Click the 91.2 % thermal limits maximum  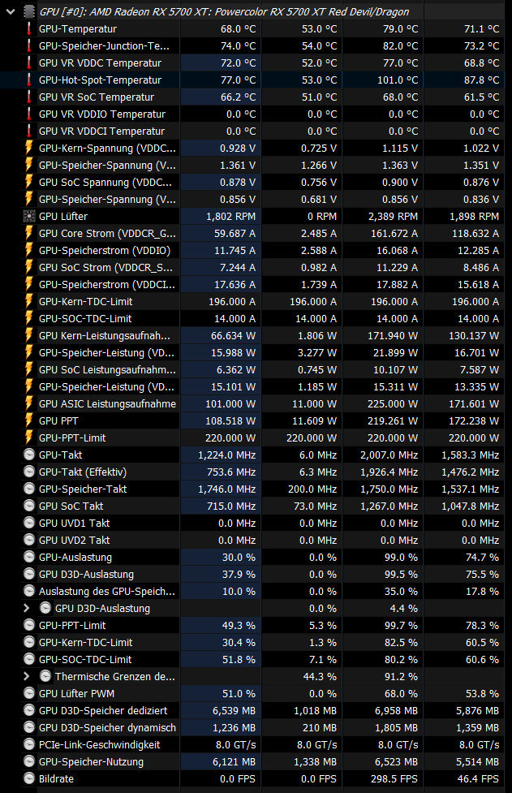(x=402, y=676)
